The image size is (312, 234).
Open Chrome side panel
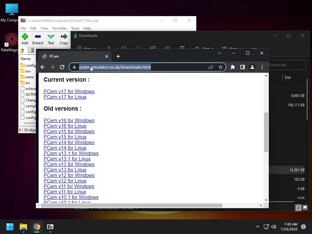point(242,67)
